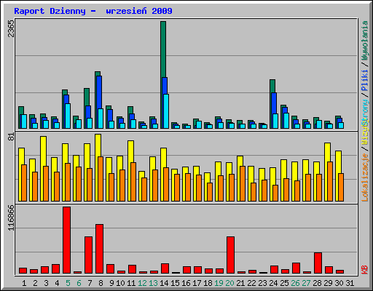Click day label 10 on the x-axis

click(x=120, y=283)
